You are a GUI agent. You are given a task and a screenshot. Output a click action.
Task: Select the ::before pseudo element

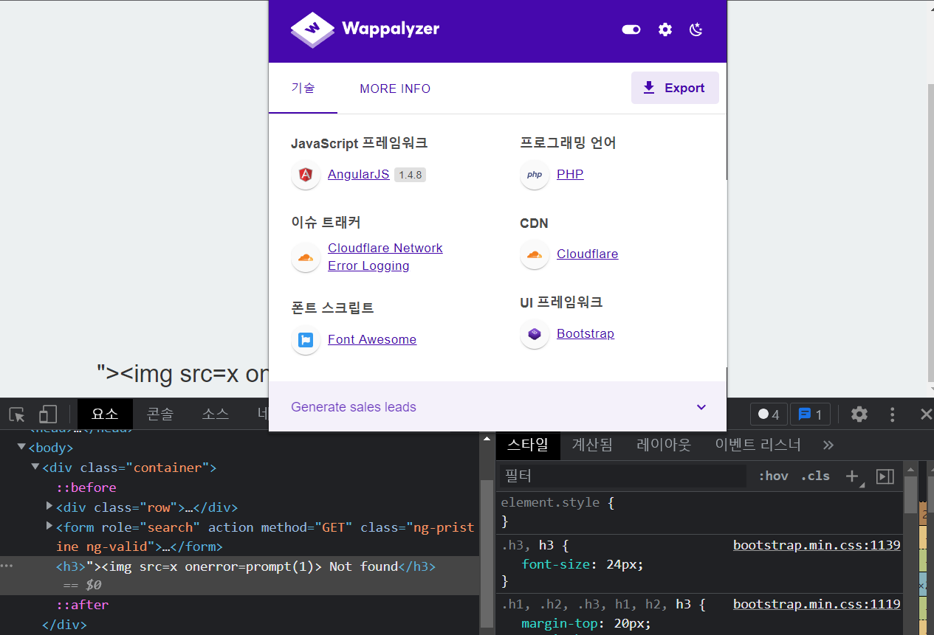point(86,487)
